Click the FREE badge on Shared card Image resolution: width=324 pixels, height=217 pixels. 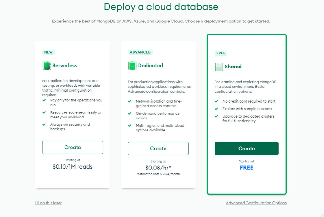coord(221,53)
